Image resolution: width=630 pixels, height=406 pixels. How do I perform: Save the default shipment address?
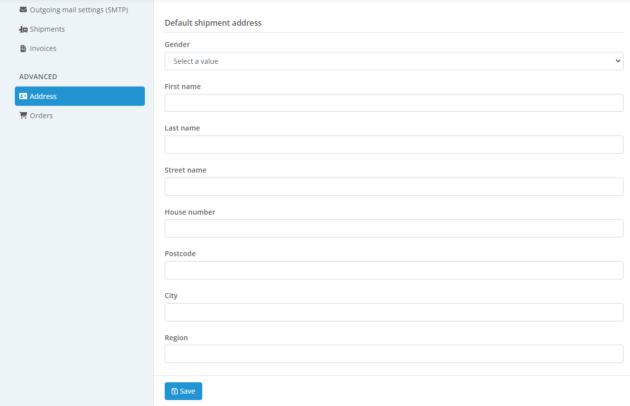(183, 391)
